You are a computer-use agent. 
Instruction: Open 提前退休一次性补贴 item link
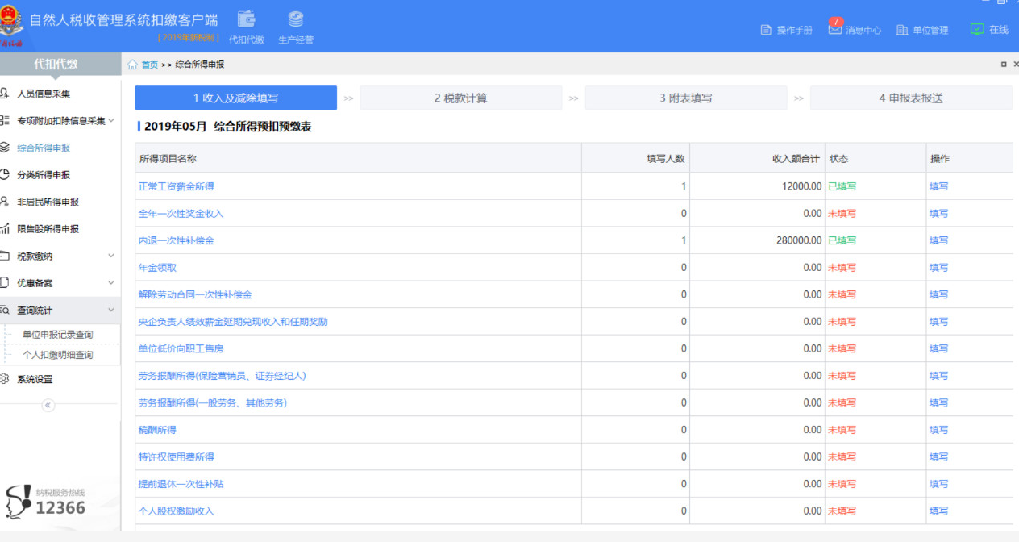click(181, 484)
